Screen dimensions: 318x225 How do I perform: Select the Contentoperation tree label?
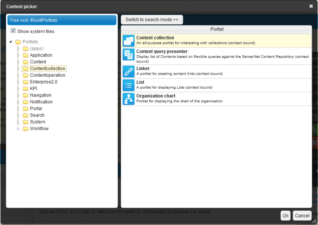pos(47,75)
